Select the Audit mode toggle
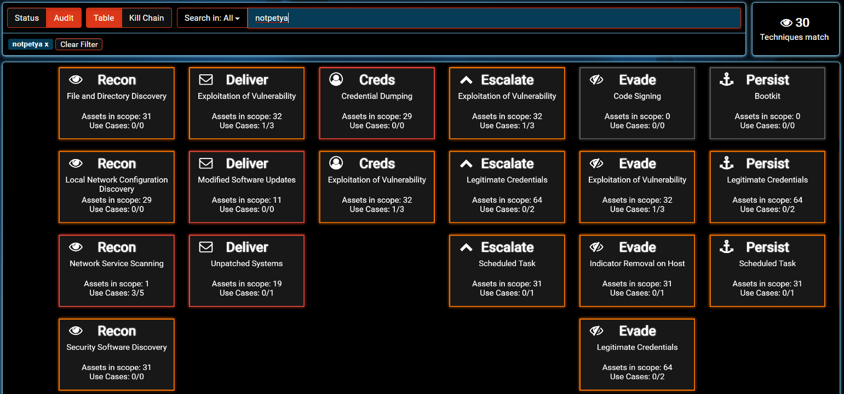This screenshot has width=844, height=394. 64,18
